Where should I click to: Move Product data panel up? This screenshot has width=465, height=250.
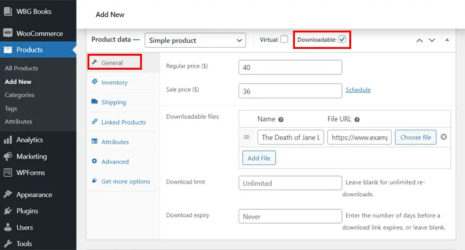pos(419,40)
